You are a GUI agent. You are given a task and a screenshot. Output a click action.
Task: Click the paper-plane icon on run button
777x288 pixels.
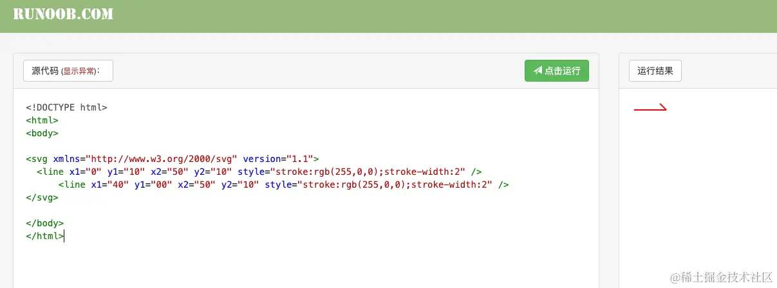coord(538,71)
